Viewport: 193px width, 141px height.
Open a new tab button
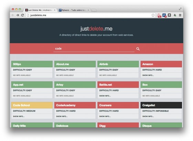tap(94, 10)
